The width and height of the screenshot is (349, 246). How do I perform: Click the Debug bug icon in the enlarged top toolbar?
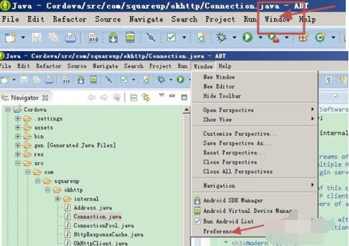click(x=221, y=37)
